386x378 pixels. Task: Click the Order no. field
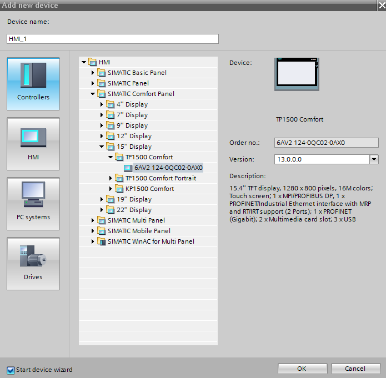click(327, 143)
